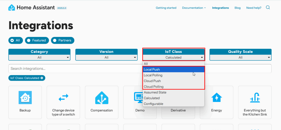281x130 pixels.
Task: Choose Cloud Polling from IoT Class list
Action: coord(154,87)
